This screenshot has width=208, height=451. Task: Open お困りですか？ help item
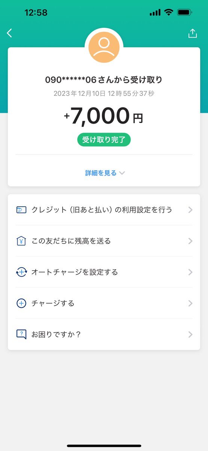tap(104, 334)
